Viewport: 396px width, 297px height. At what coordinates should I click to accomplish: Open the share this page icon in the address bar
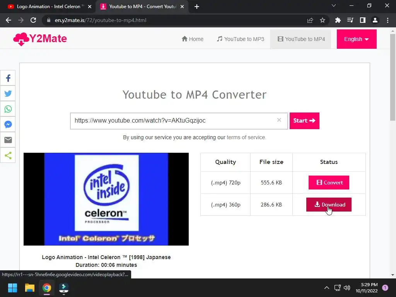[310, 20]
